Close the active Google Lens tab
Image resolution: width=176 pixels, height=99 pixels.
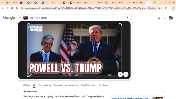150,3
